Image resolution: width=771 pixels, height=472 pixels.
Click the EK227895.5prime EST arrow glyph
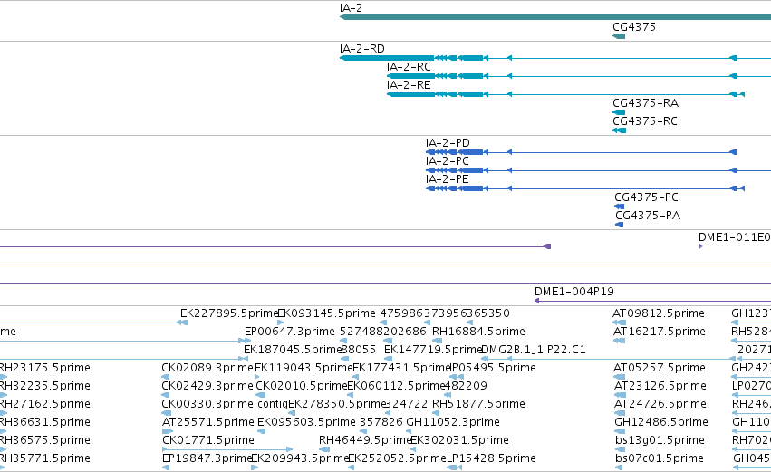coord(183,323)
